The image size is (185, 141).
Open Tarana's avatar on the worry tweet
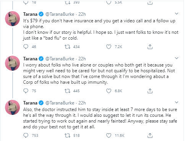pos(12,63)
